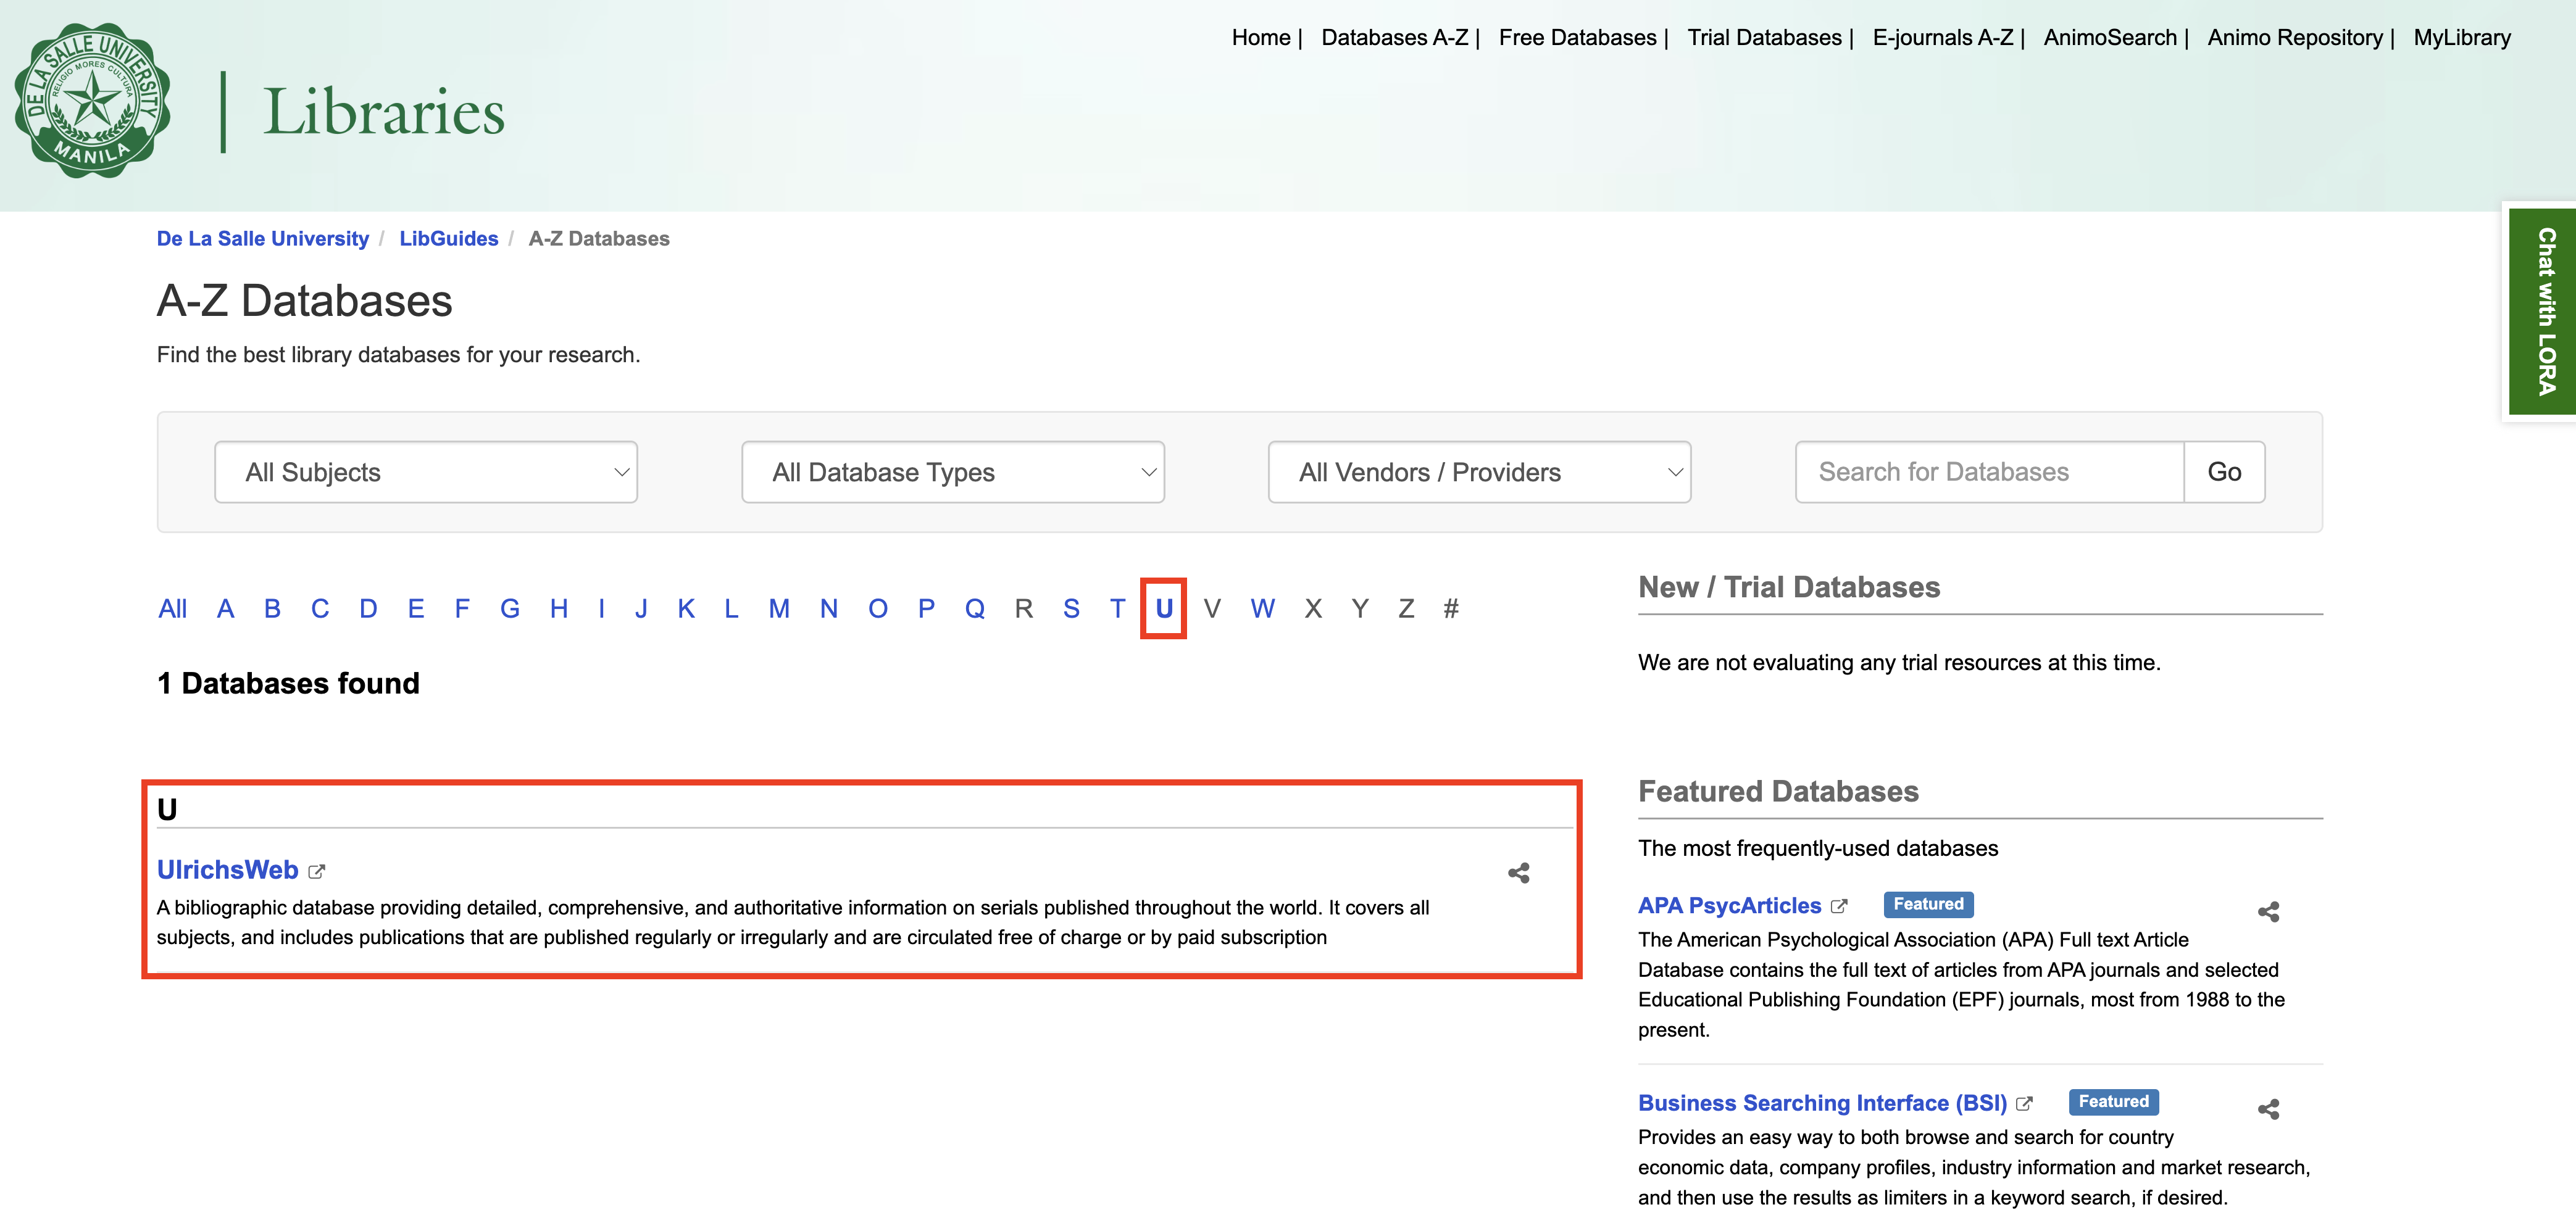Filter databases by letter T

tap(1117, 608)
